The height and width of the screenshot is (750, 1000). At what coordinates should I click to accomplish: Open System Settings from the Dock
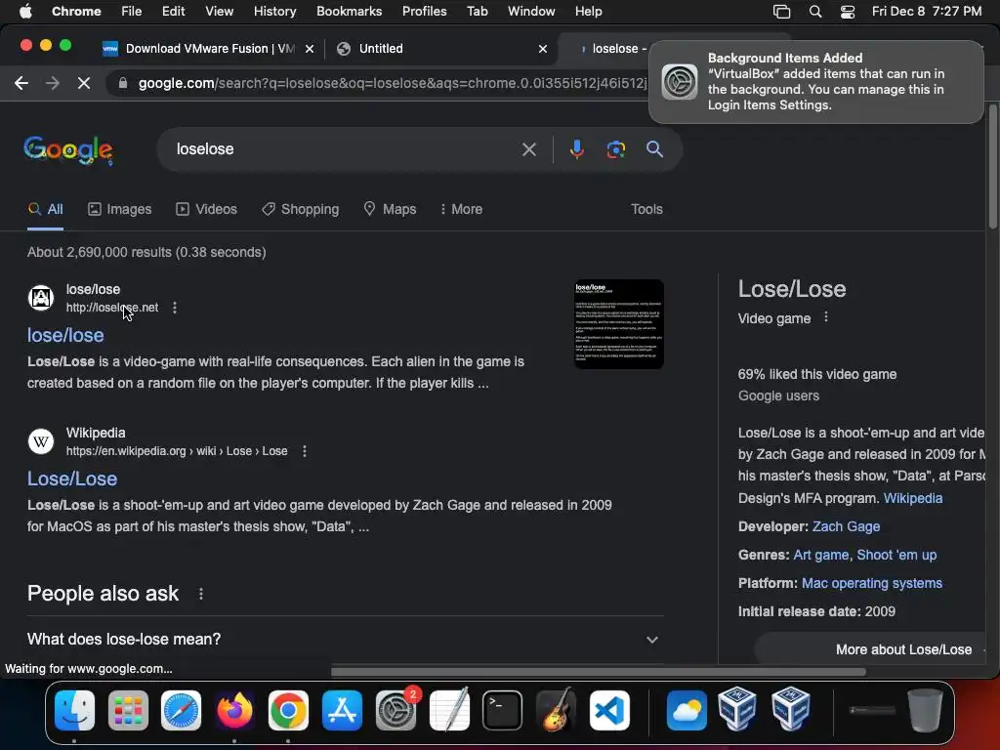pyautogui.click(x=396, y=710)
